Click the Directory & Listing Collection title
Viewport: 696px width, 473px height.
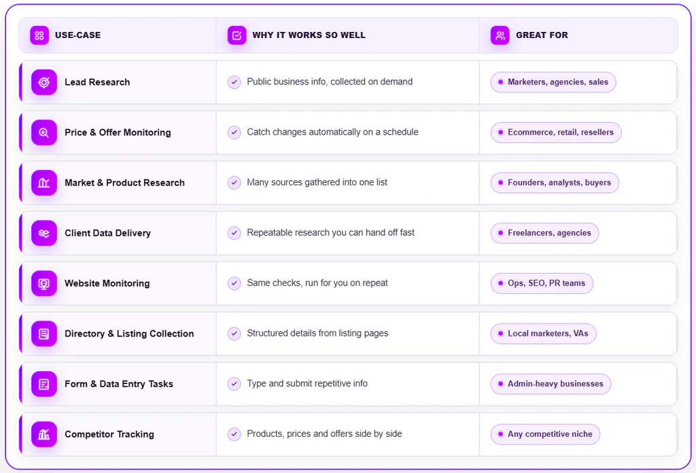coord(129,334)
